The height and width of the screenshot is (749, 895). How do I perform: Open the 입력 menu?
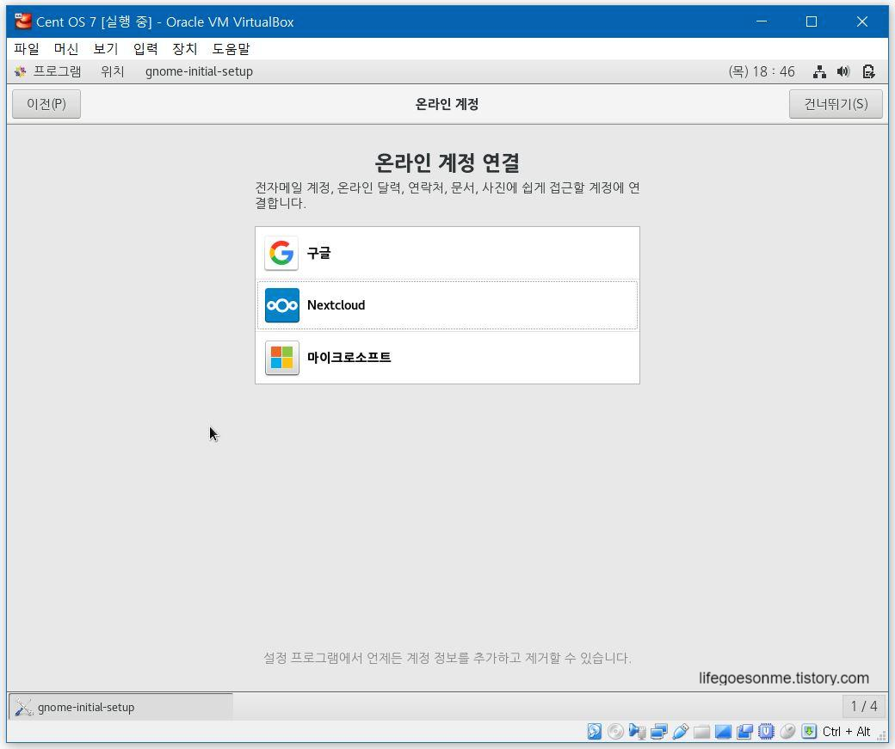(x=145, y=49)
